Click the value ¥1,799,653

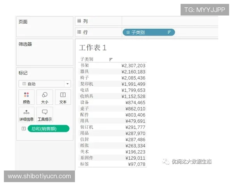133,90
